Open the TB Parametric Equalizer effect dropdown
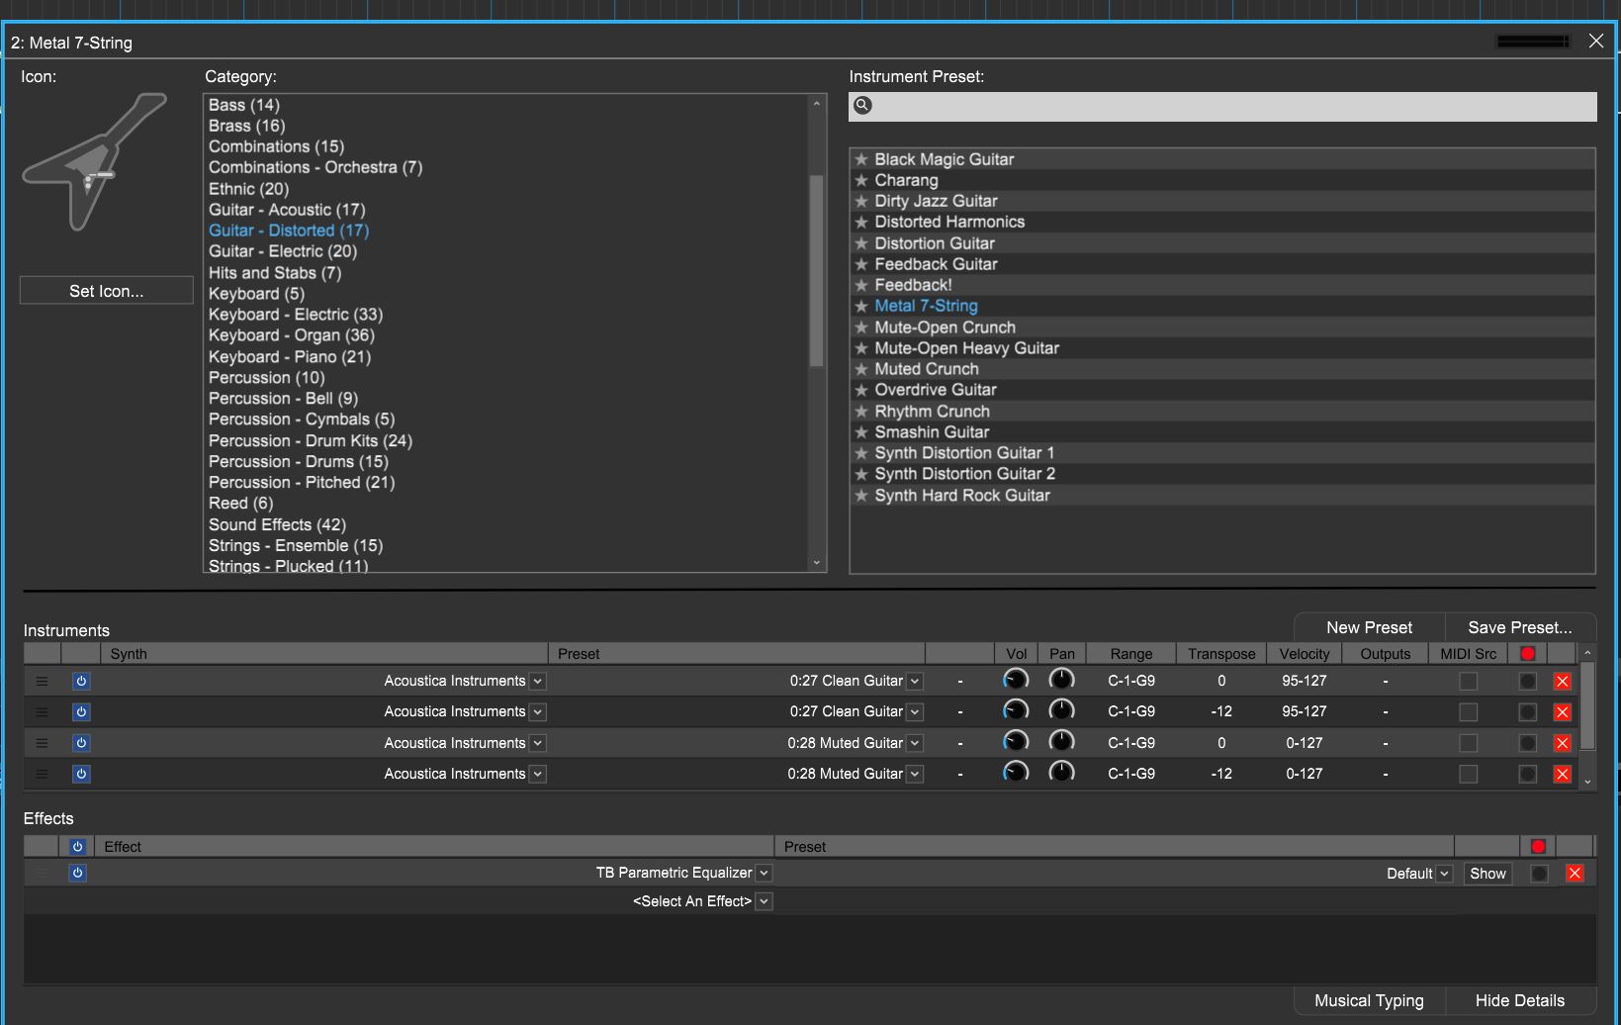The height and width of the screenshot is (1025, 1621). (x=765, y=873)
